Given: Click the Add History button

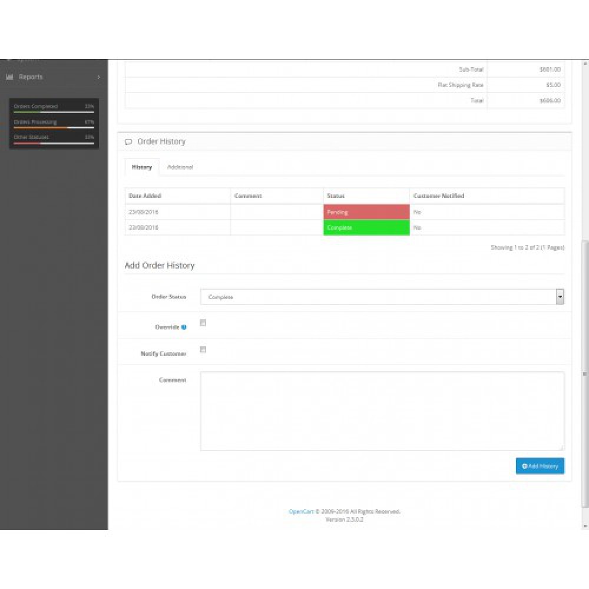Looking at the screenshot, I should [x=540, y=466].
